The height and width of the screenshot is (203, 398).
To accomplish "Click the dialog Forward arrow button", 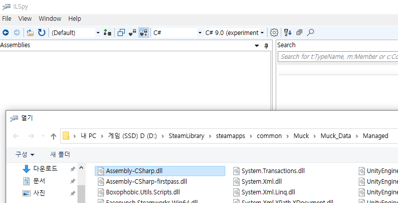I will (31, 136).
